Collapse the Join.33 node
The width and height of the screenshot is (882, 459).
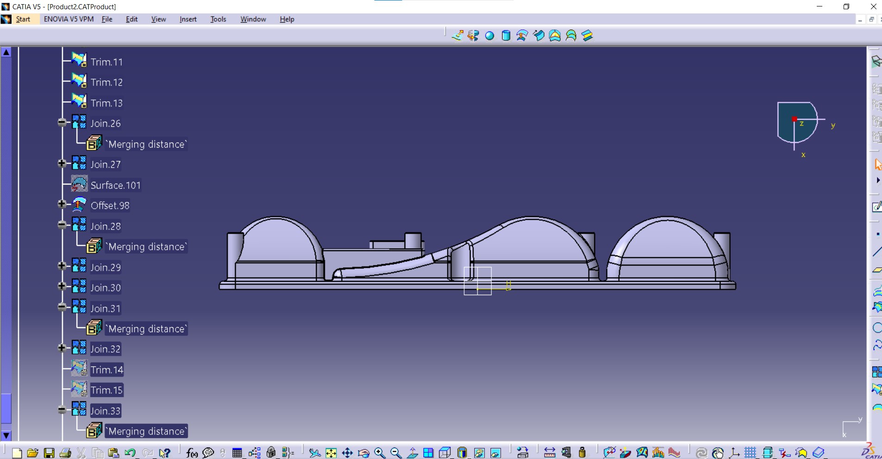(62, 410)
